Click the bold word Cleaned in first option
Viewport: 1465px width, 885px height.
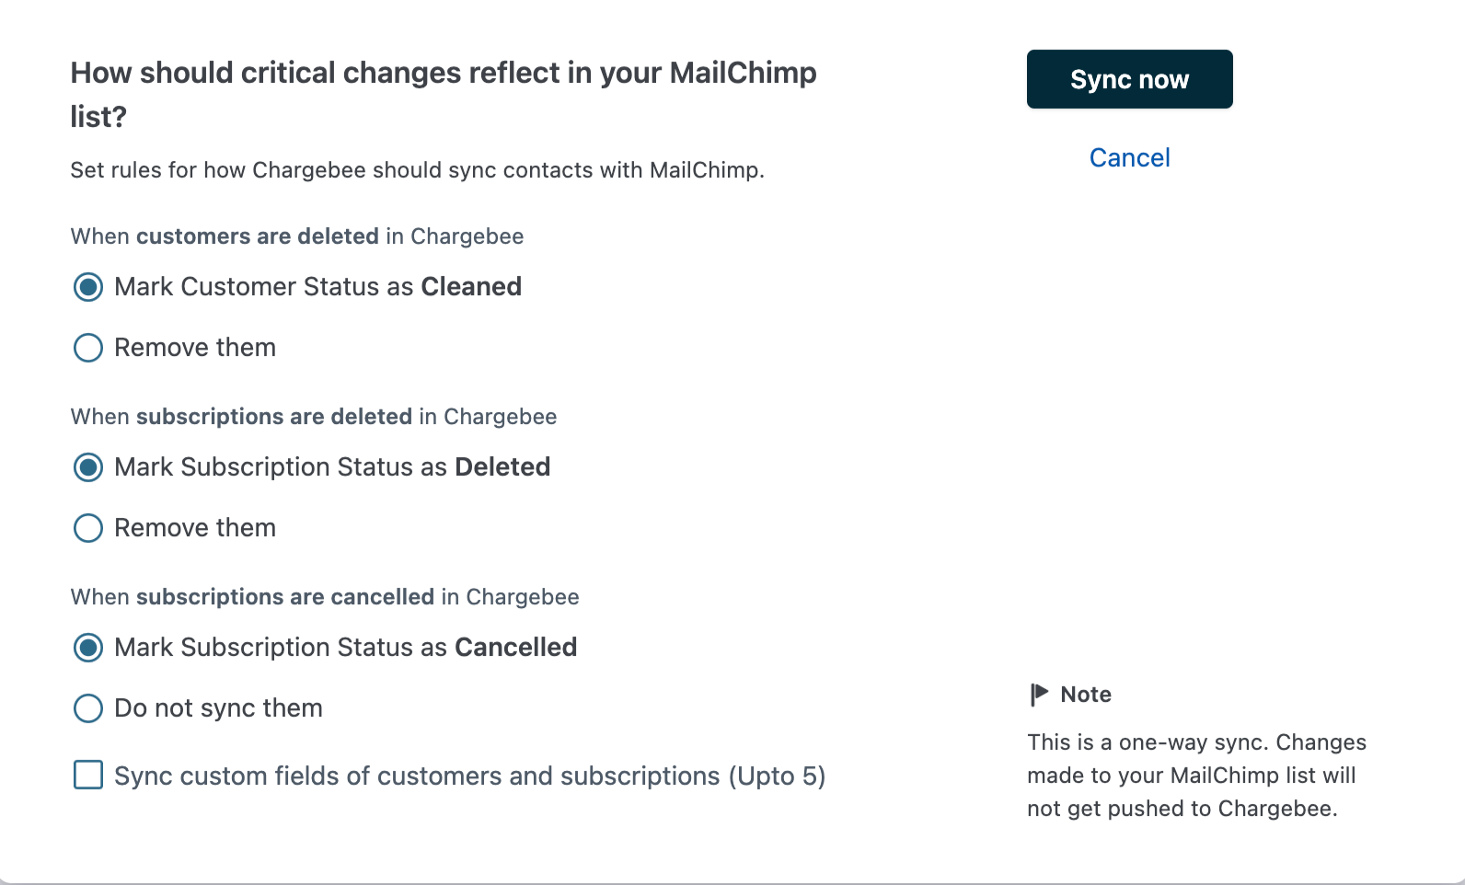(x=471, y=287)
